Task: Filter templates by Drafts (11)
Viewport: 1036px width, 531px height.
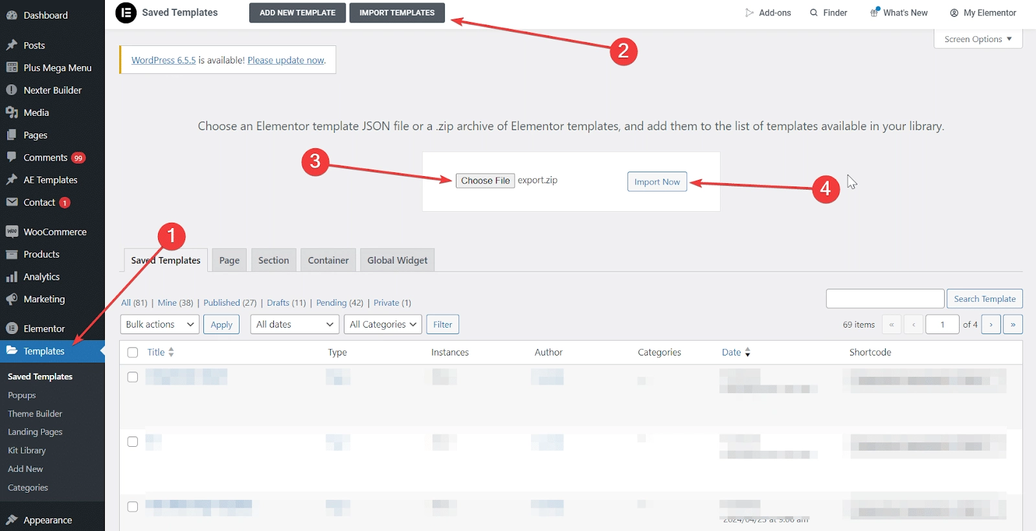Action: 286,302
